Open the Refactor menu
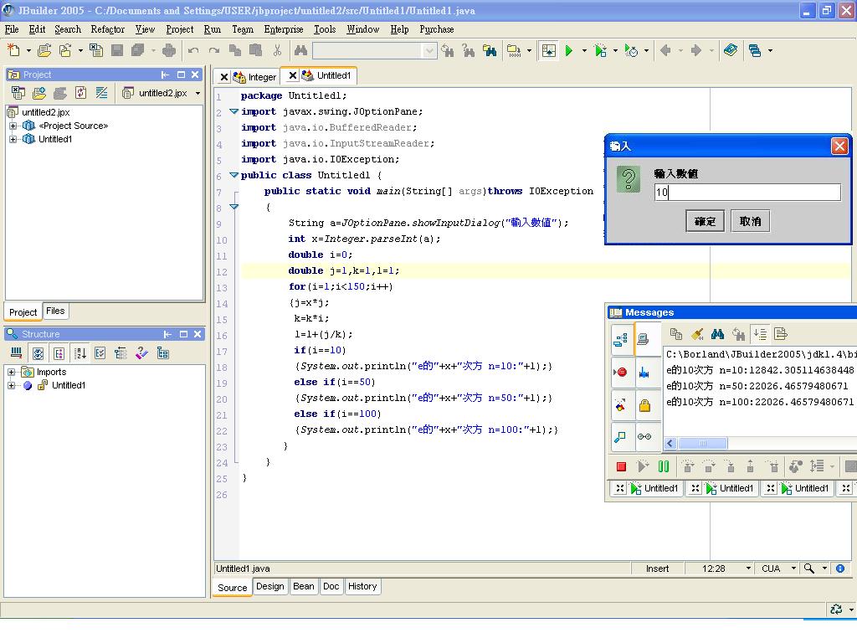This screenshot has width=857, height=643. [108, 29]
